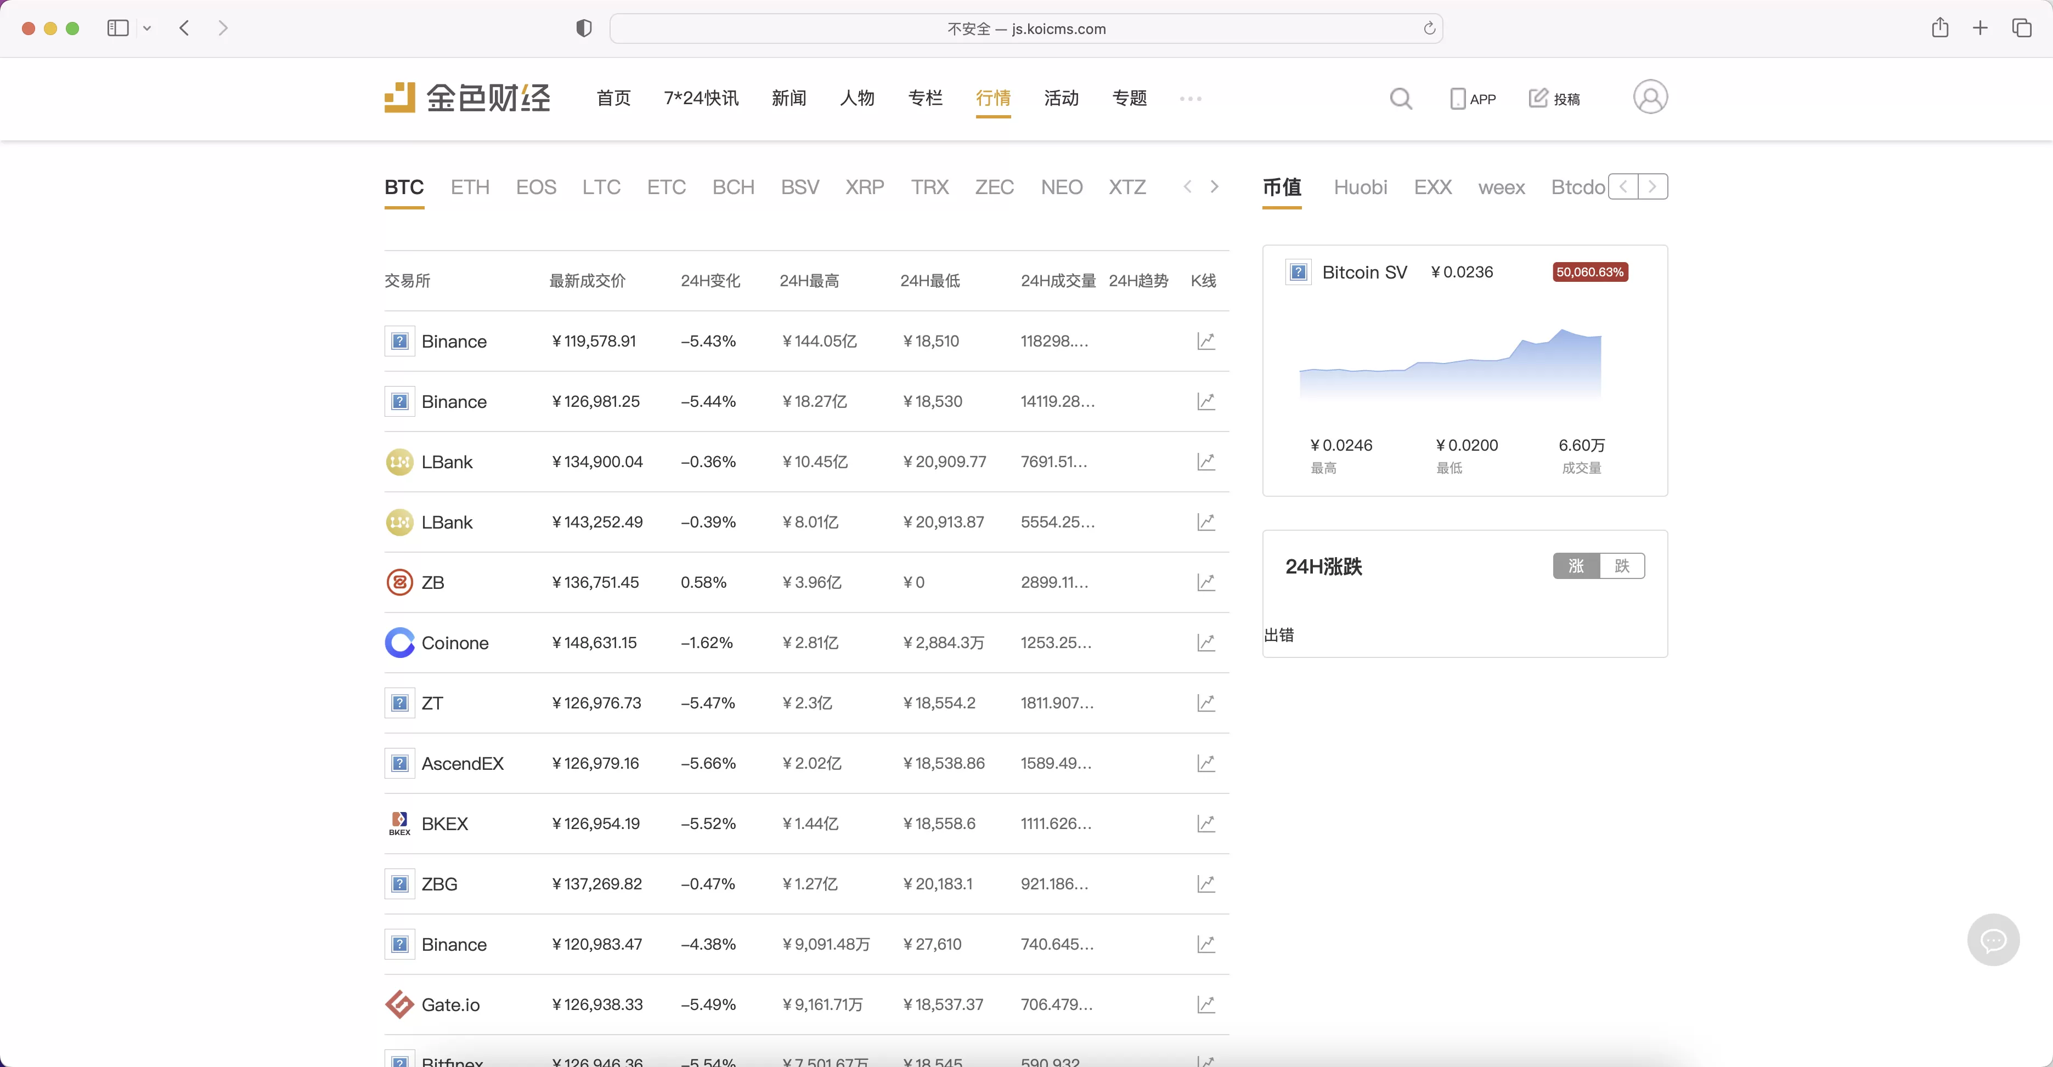Select the 涨 toggle in 24H涨跌
Image resolution: width=2053 pixels, height=1067 pixels.
pos(1576,566)
